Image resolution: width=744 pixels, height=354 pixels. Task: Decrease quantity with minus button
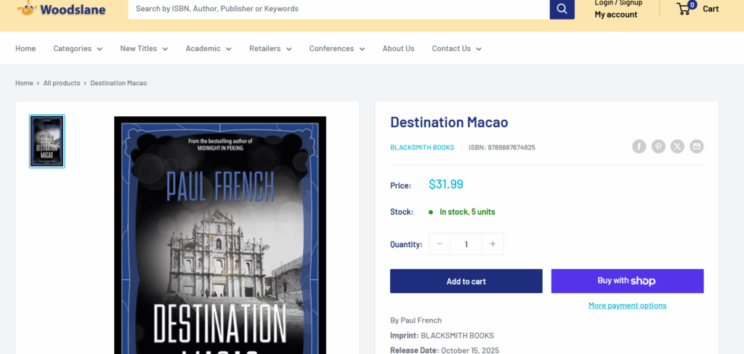(x=440, y=244)
